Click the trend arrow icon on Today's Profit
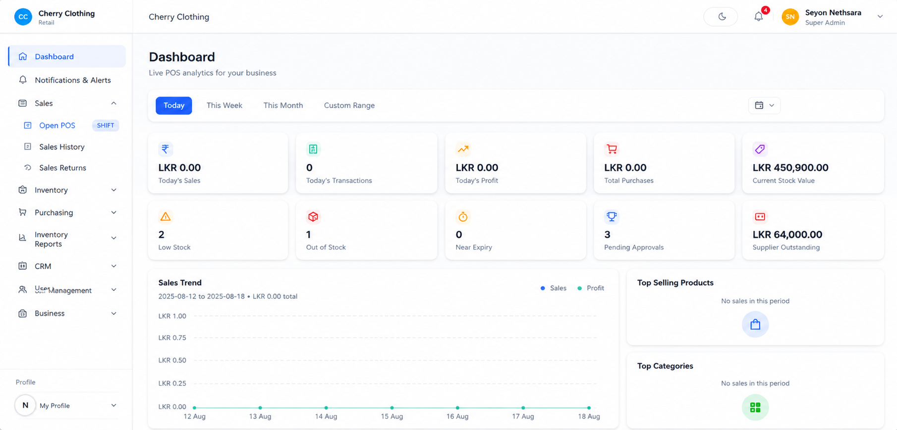 [x=463, y=149]
